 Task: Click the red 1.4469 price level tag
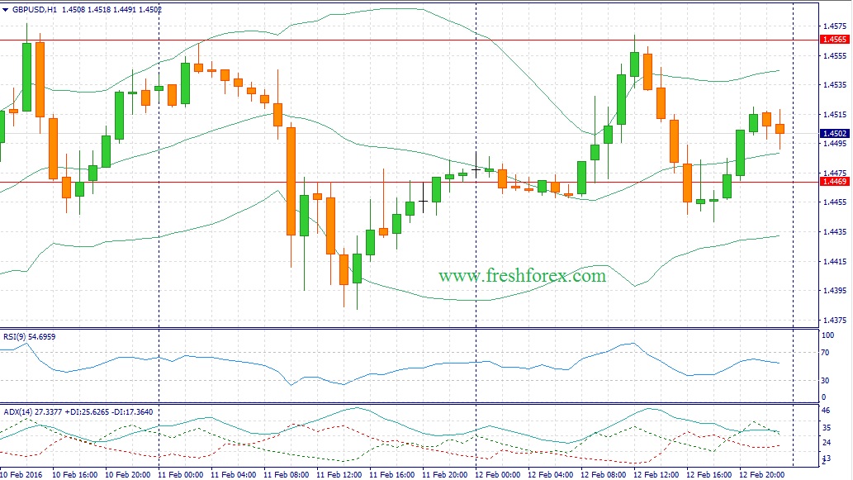click(832, 181)
